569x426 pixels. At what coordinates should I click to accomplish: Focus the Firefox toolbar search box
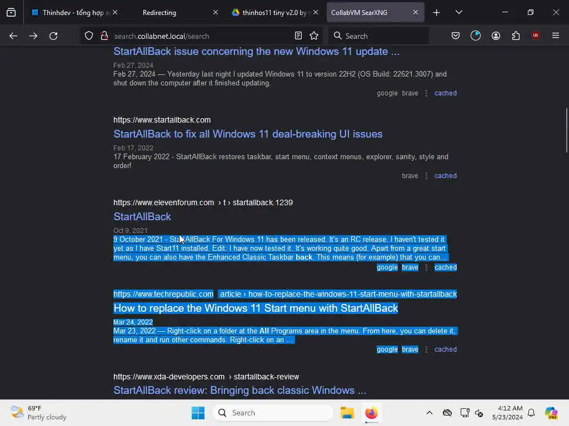378,36
